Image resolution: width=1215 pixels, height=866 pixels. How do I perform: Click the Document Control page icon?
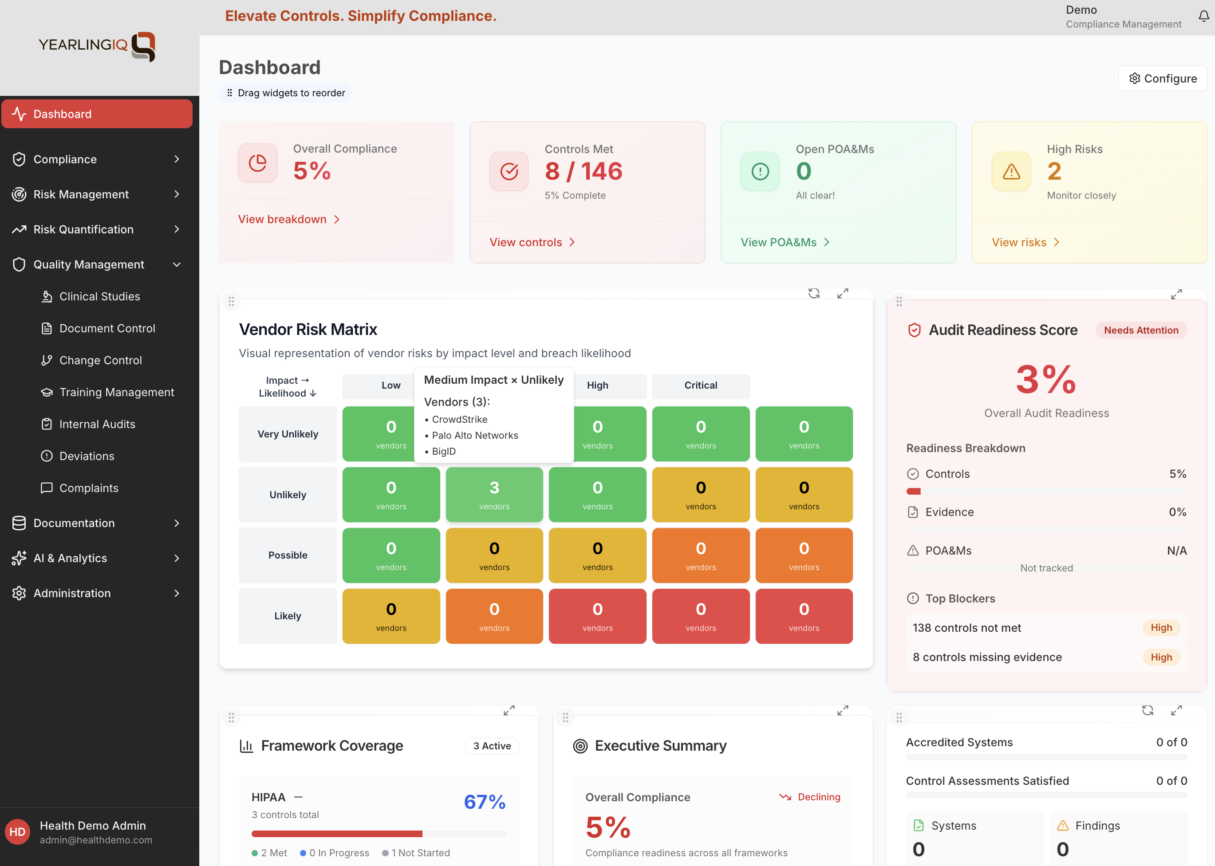pos(47,328)
